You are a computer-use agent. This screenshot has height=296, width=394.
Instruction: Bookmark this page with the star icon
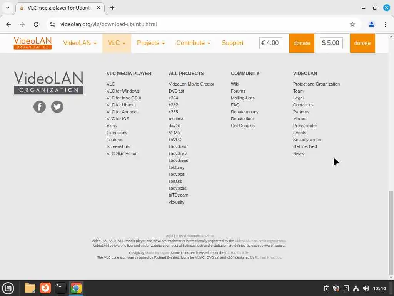click(352, 24)
